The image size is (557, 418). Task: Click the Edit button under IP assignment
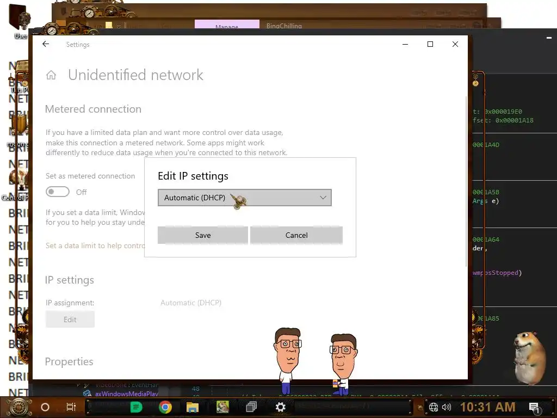pos(70,319)
